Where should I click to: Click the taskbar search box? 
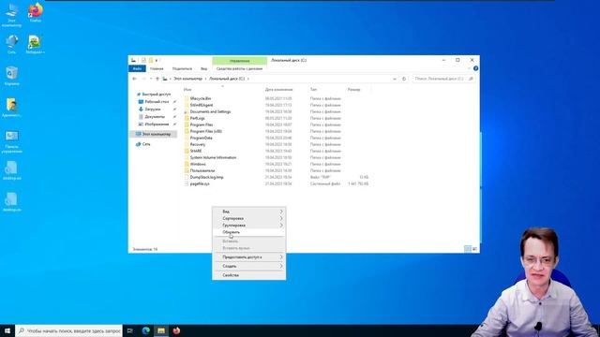[x=68, y=330]
